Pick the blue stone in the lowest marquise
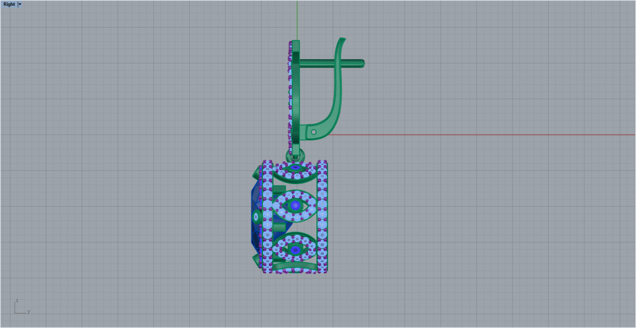This screenshot has height=328, width=636. [295, 250]
